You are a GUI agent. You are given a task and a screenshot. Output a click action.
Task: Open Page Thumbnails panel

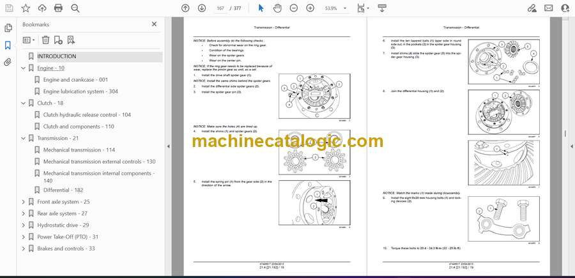click(x=8, y=28)
